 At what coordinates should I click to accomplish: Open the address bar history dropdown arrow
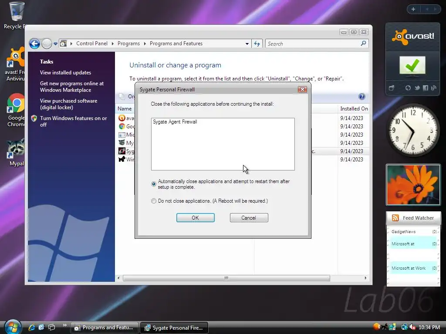point(247,44)
